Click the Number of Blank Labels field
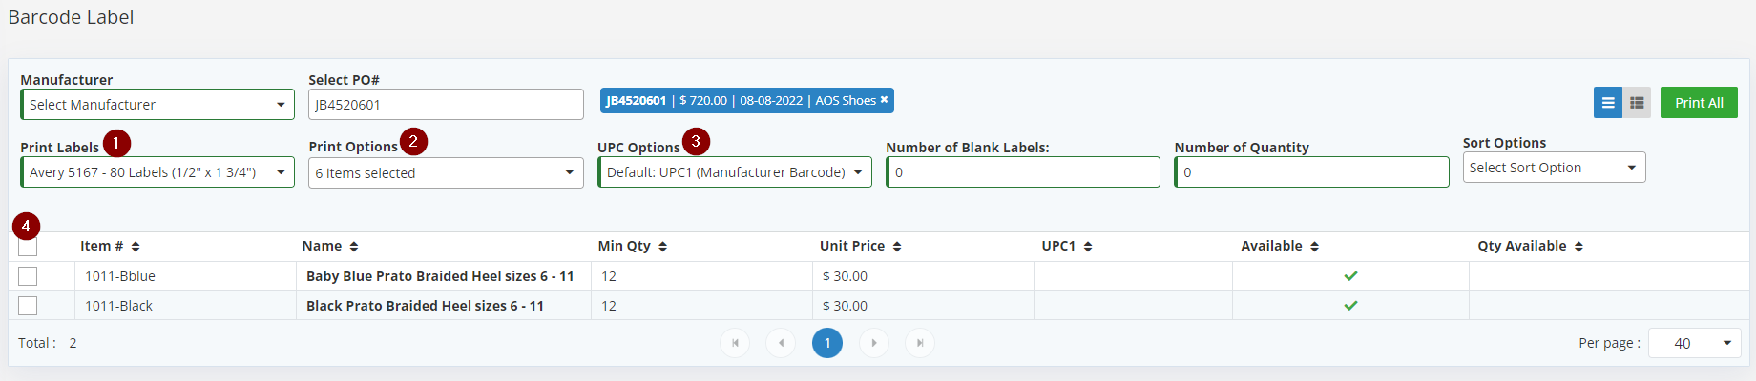The height and width of the screenshot is (381, 1756). click(x=1023, y=172)
